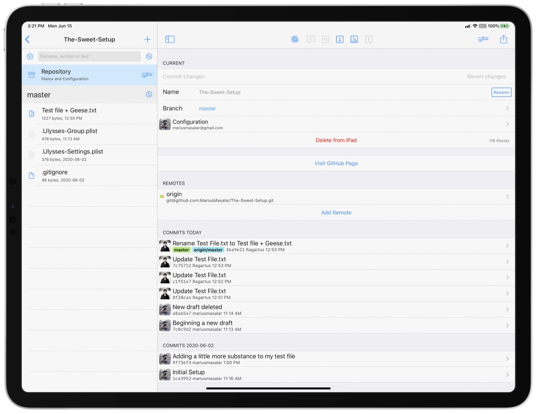
Task: Tap the file icon of .Ulysses-Group.plist
Action: (31, 134)
